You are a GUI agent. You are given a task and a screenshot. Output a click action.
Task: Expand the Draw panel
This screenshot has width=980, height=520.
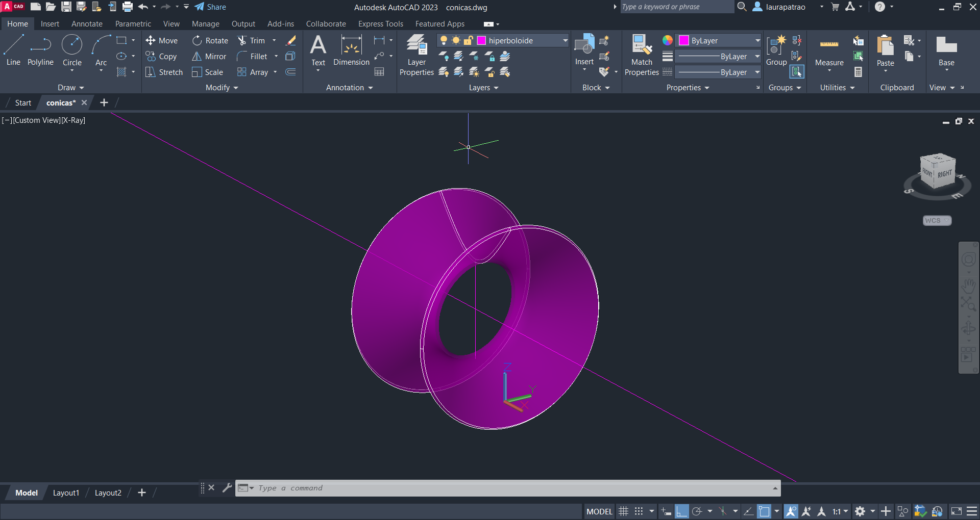tap(70, 88)
